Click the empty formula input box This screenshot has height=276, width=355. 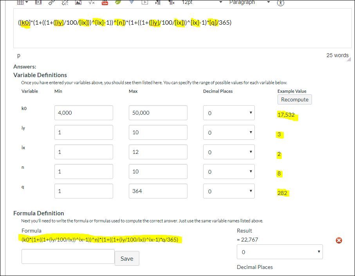pos(68,256)
